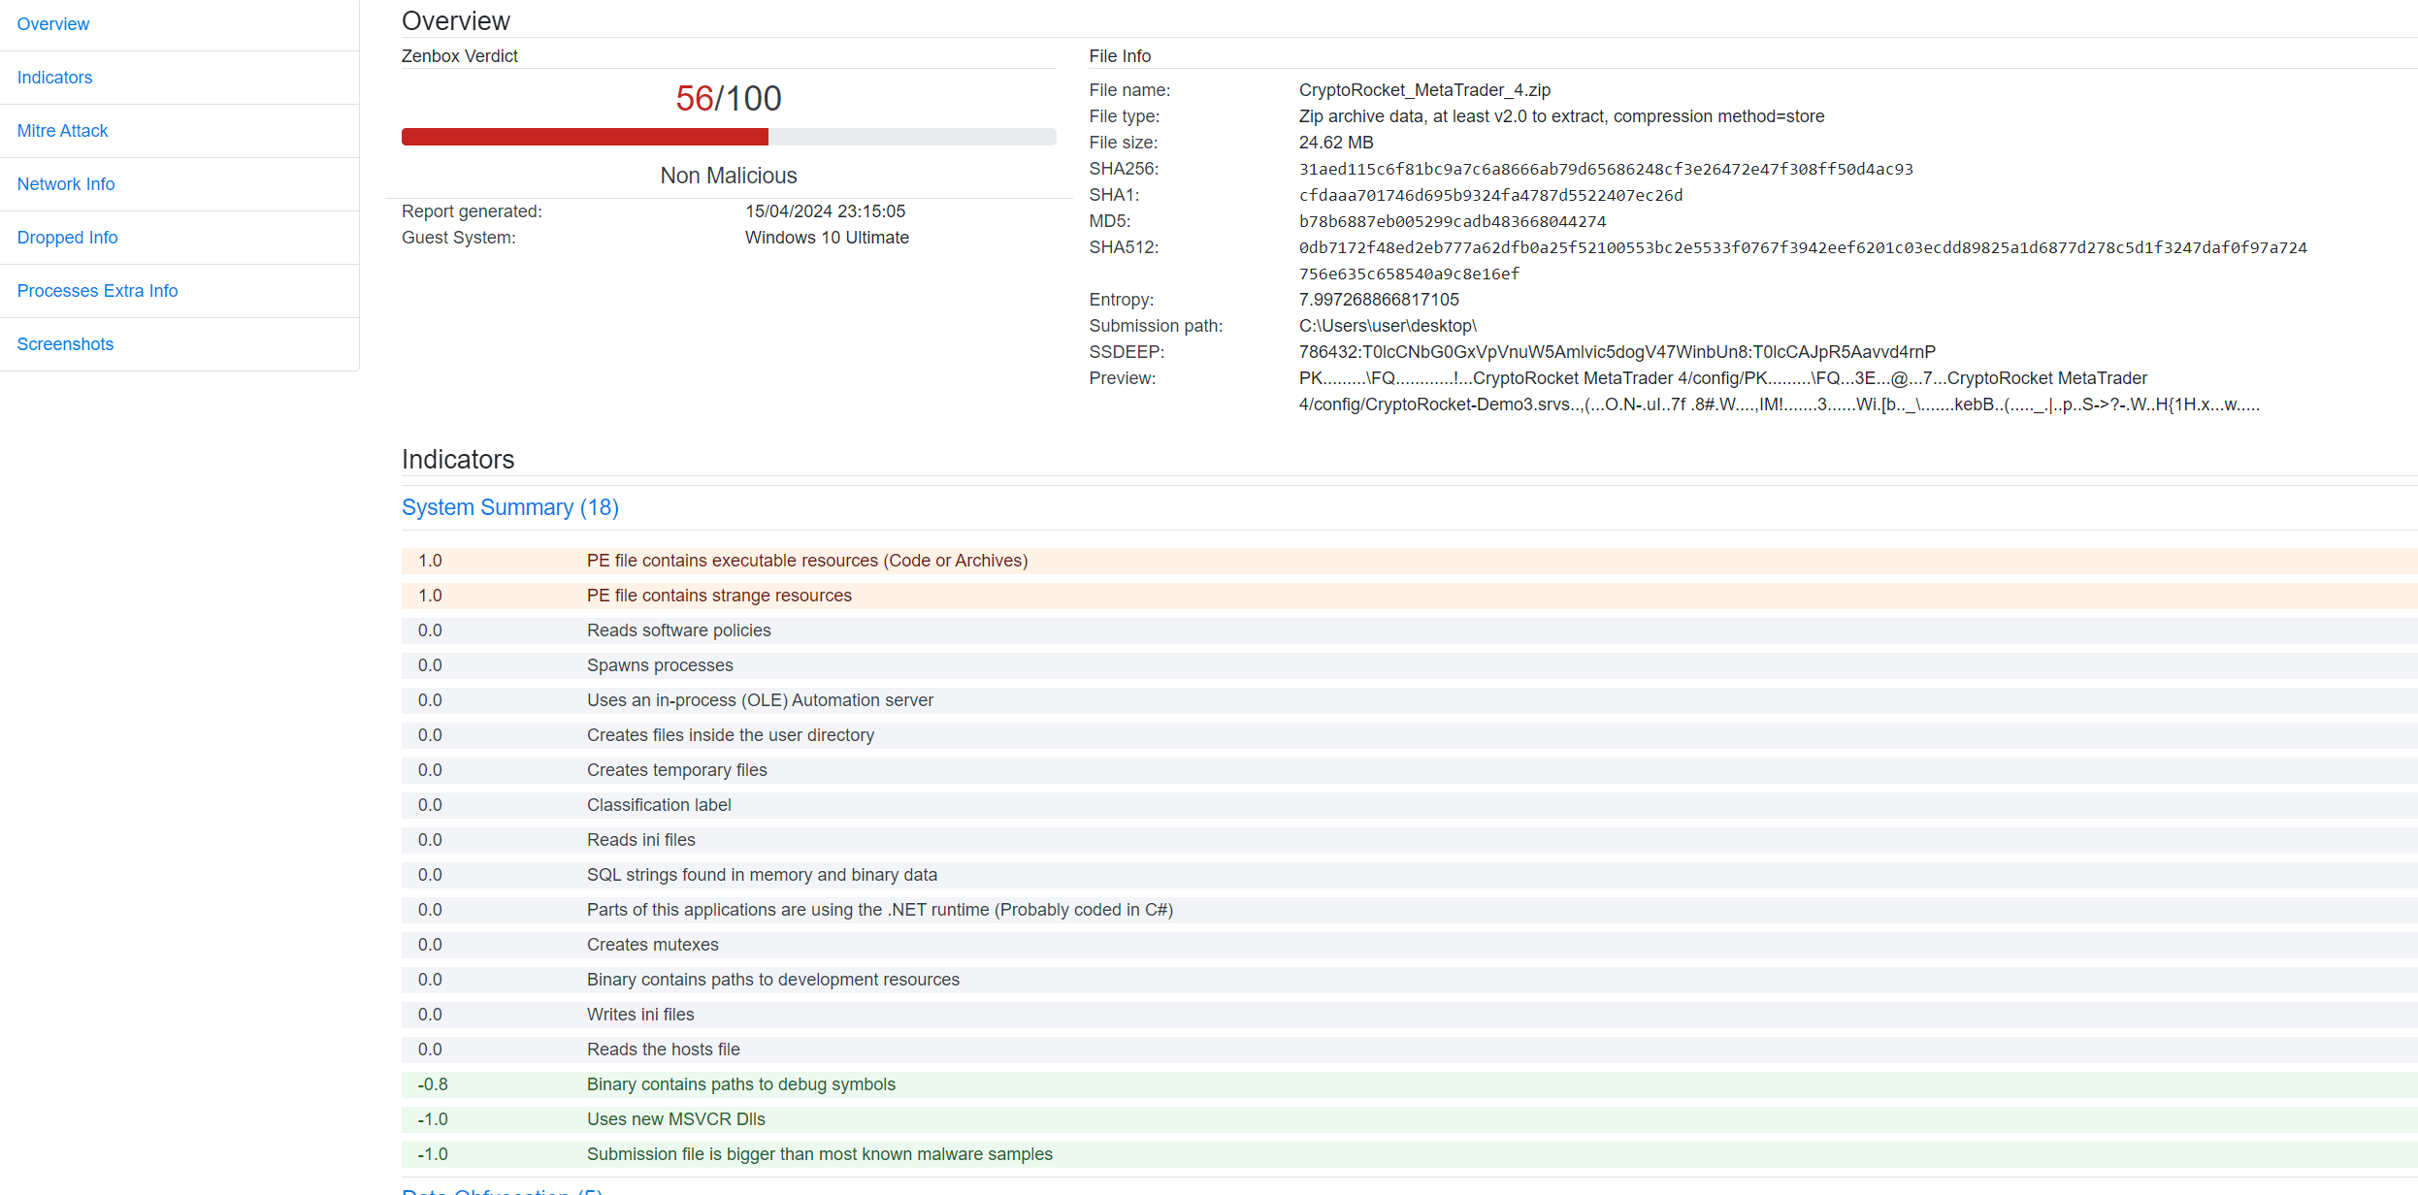Image resolution: width=2418 pixels, height=1195 pixels.
Task: Click the Spawns processes indicator row
Action: (x=660, y=665)
